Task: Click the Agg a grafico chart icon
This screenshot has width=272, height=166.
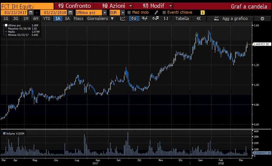Action: [x=216, y=18]
